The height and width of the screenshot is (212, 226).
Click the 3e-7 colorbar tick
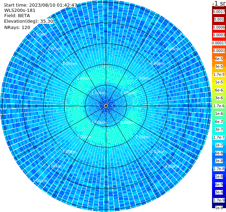coord(219,129)
